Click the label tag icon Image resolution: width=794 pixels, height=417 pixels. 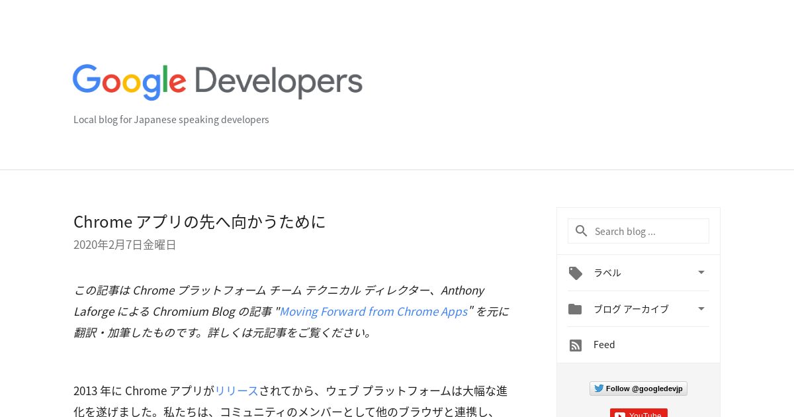click(x=576, y=273)
